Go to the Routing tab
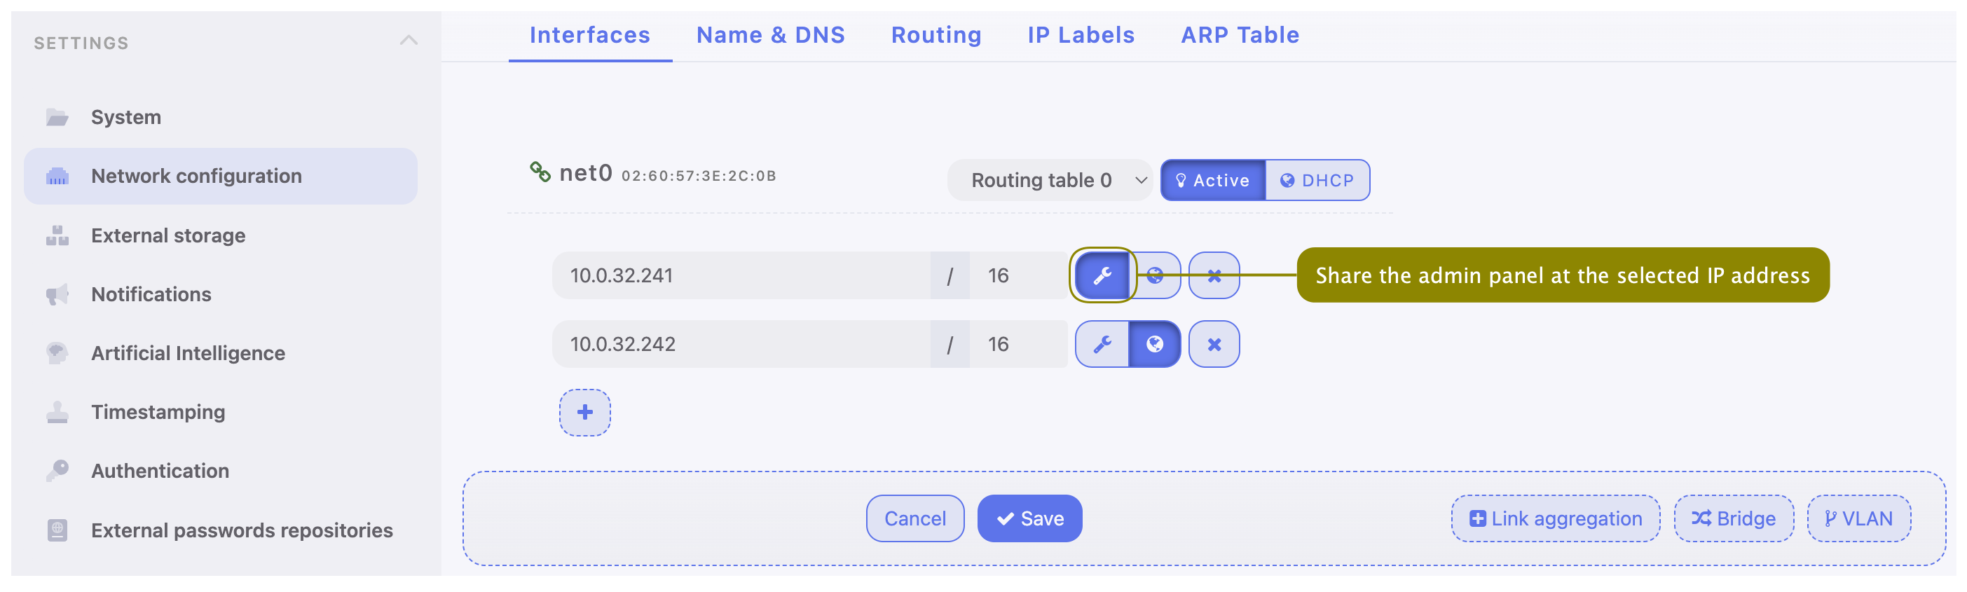Screen dimensions: 1967x592 coord(935,35)
